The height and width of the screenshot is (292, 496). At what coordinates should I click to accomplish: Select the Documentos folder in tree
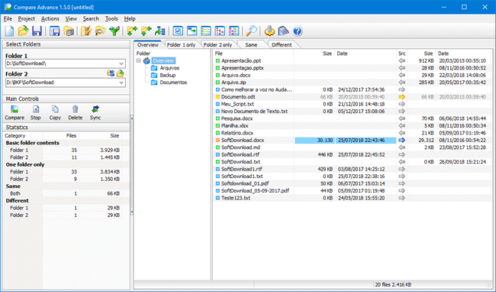[x=173, y=83]
